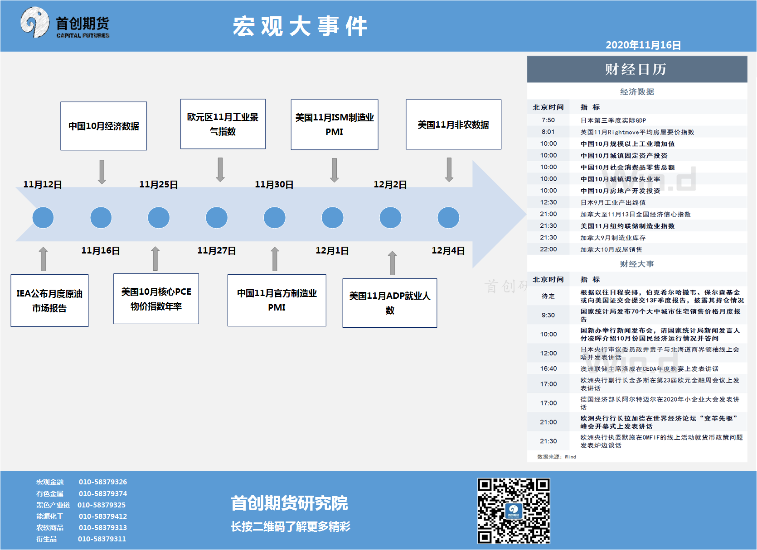The width and height of the screenshot is (757, 550).
Task: Select the 11月30日 timeline circle
Action: [275, 218]
